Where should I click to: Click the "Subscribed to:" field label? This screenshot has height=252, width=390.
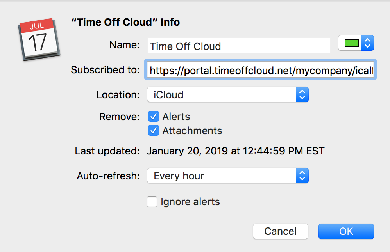(105, 70)
